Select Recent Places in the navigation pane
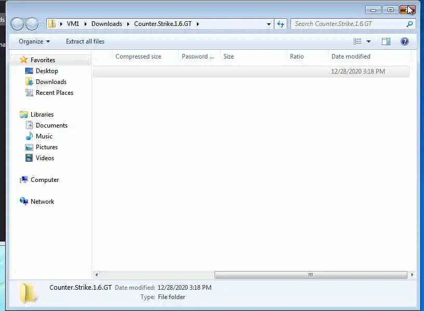Screen dimensions: 424x311 (x=55, y=92)
